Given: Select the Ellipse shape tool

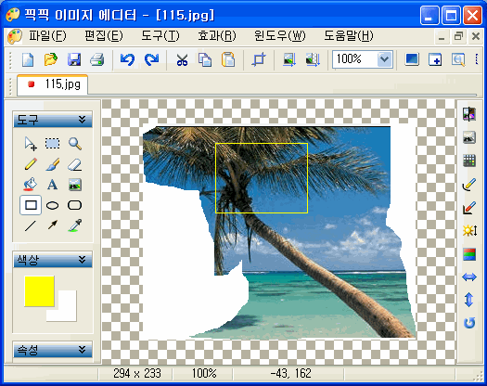Looking at the screenshot, I should 52,205.
